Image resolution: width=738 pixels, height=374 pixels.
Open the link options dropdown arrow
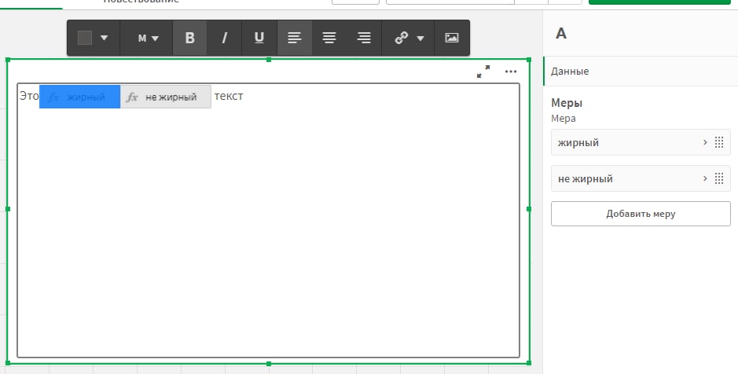click(x=420, y=38)
